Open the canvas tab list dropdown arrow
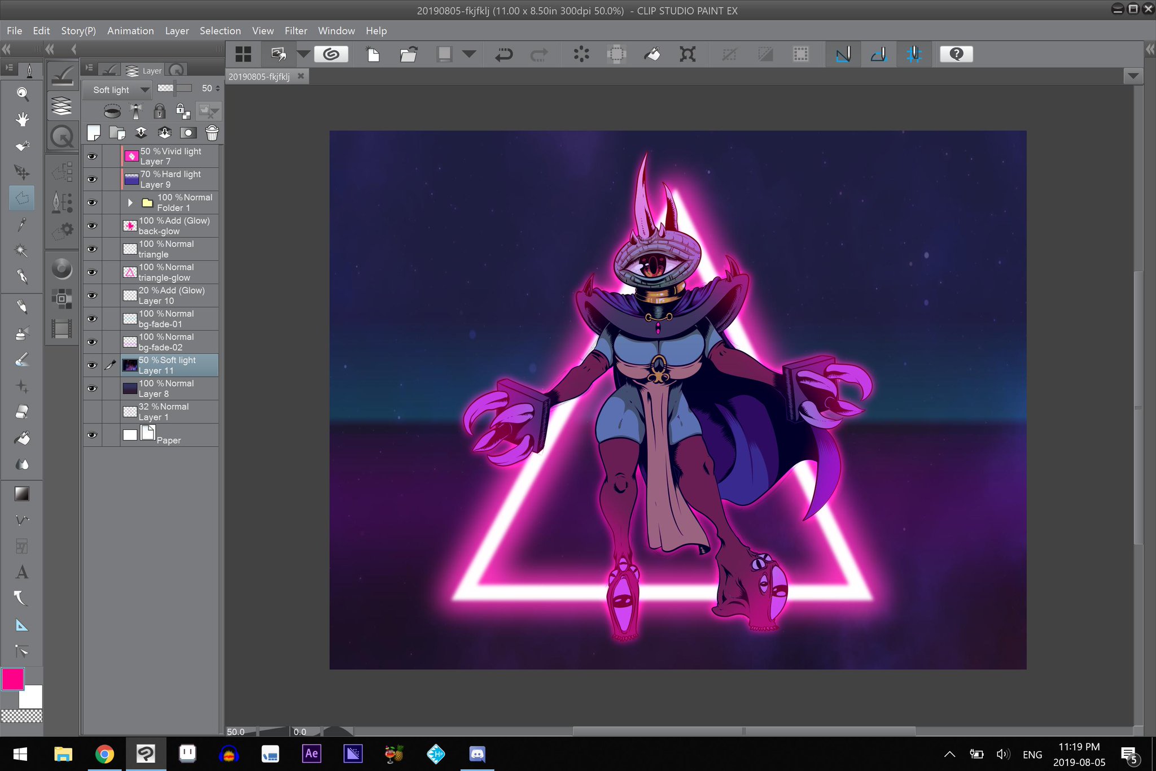 point(1132,76)
